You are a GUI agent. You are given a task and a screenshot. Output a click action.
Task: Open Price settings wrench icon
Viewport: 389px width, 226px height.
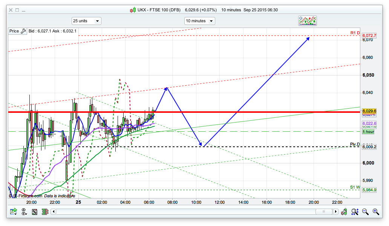[x=23, y=31]
